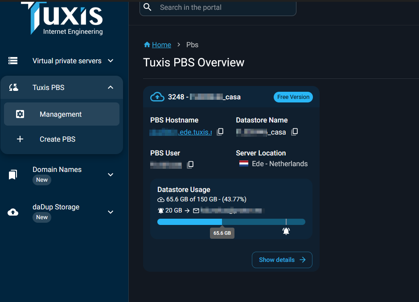Expand the Domain Names menu chevron
This screenshot has height=302, width=419.
(x=111, y=175)
